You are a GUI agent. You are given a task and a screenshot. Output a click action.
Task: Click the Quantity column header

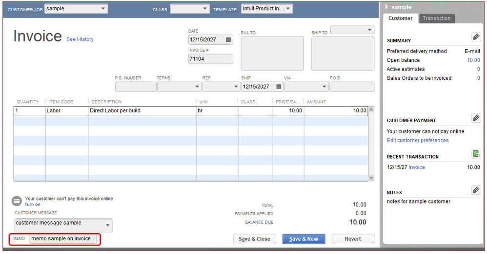(28, 102)
